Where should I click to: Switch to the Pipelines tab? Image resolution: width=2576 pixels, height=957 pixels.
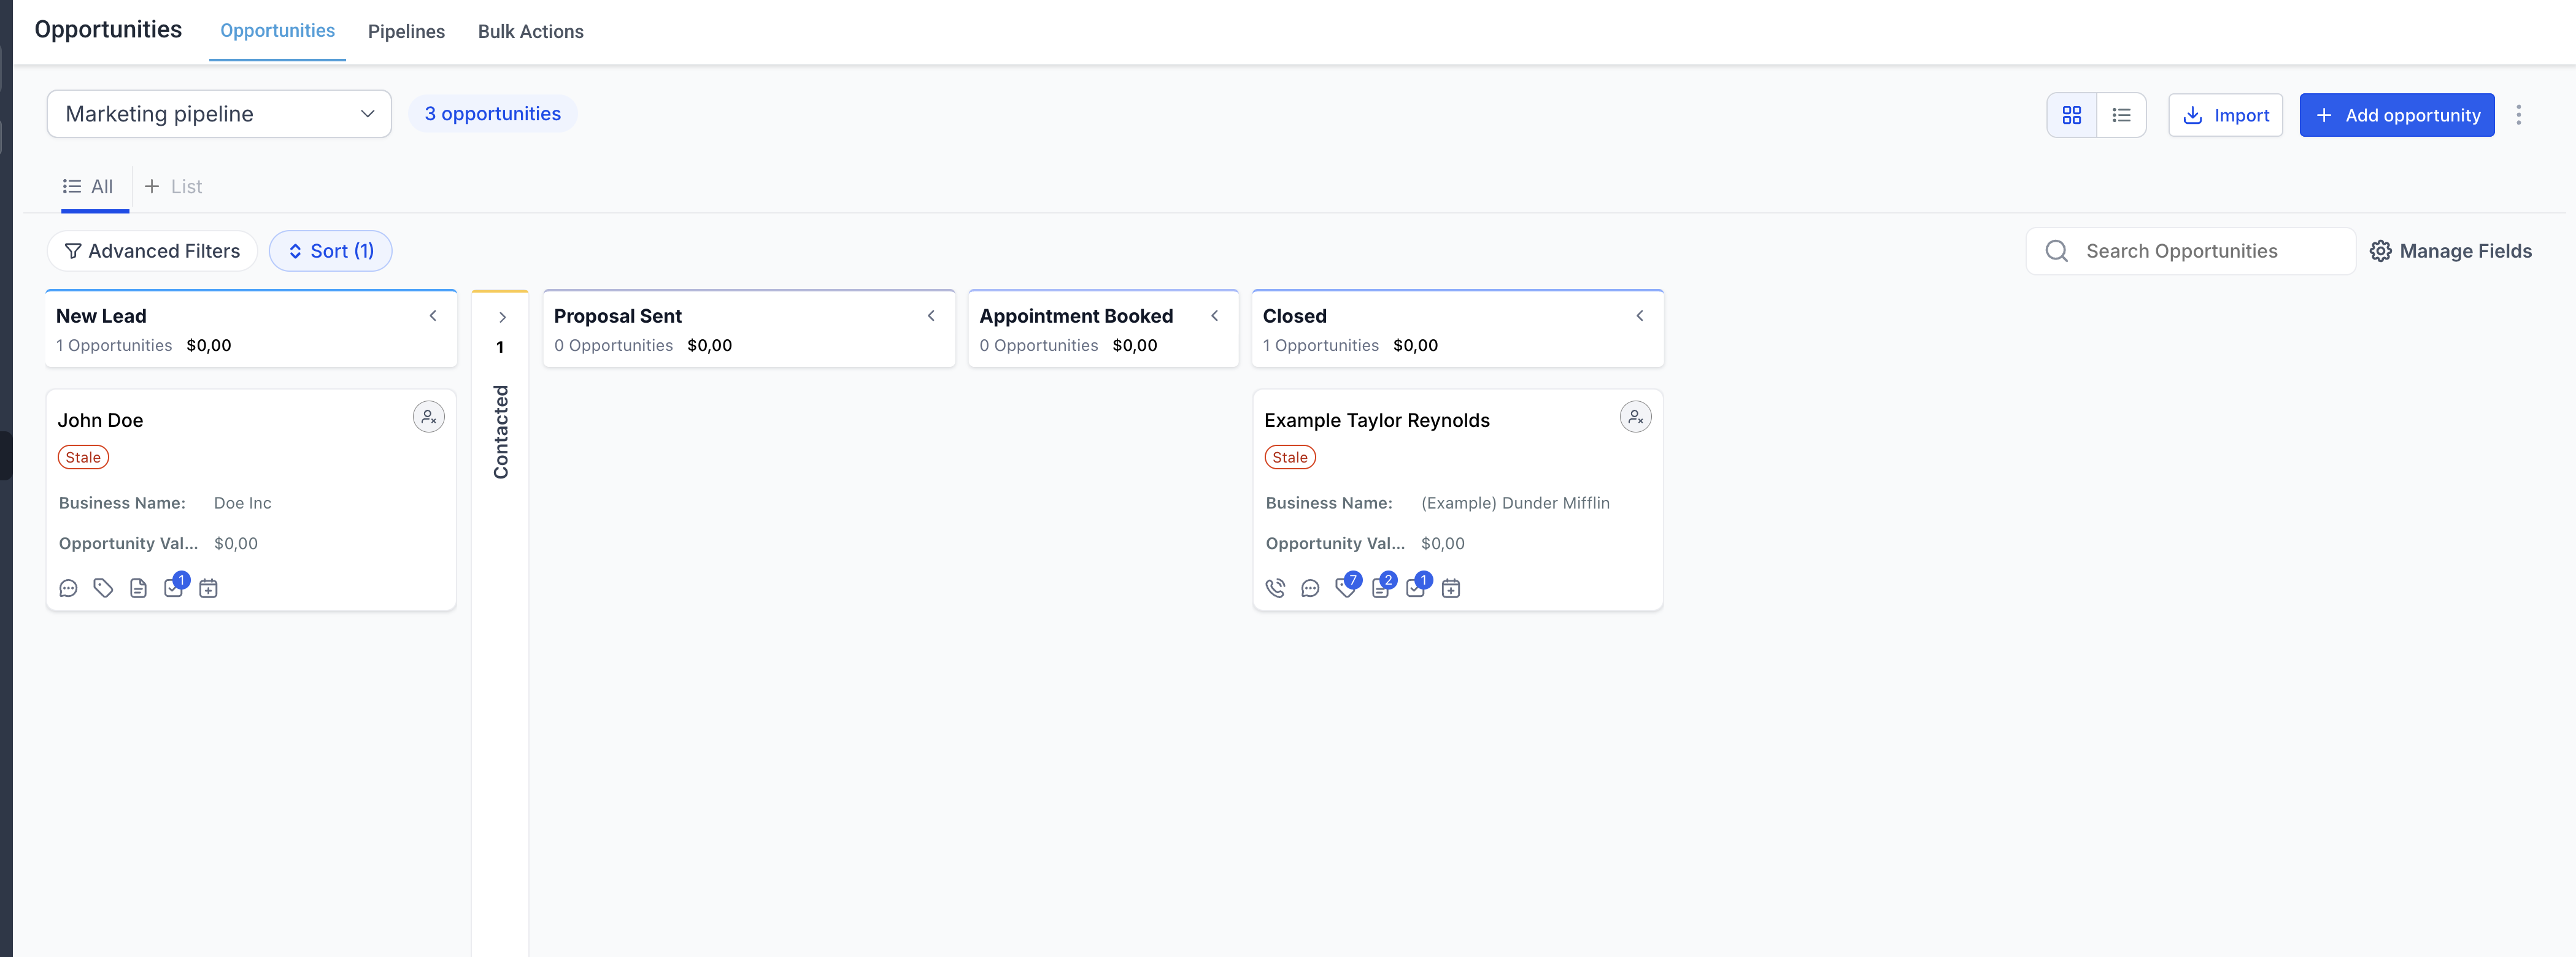tap(406, 31)
